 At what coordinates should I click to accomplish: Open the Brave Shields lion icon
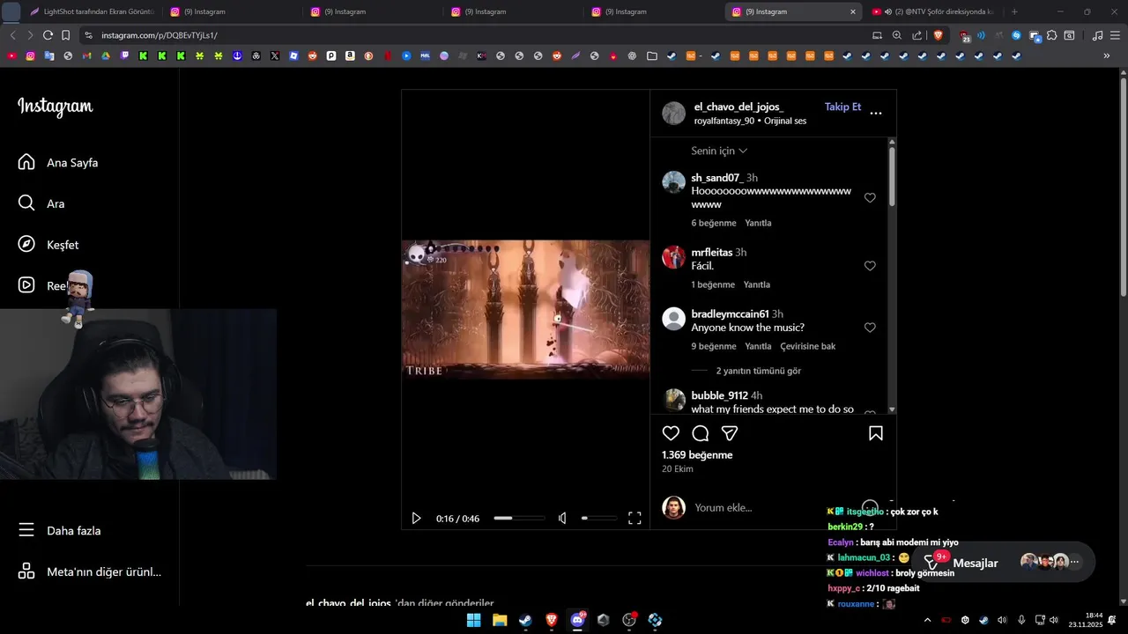(x=939, y=35)
